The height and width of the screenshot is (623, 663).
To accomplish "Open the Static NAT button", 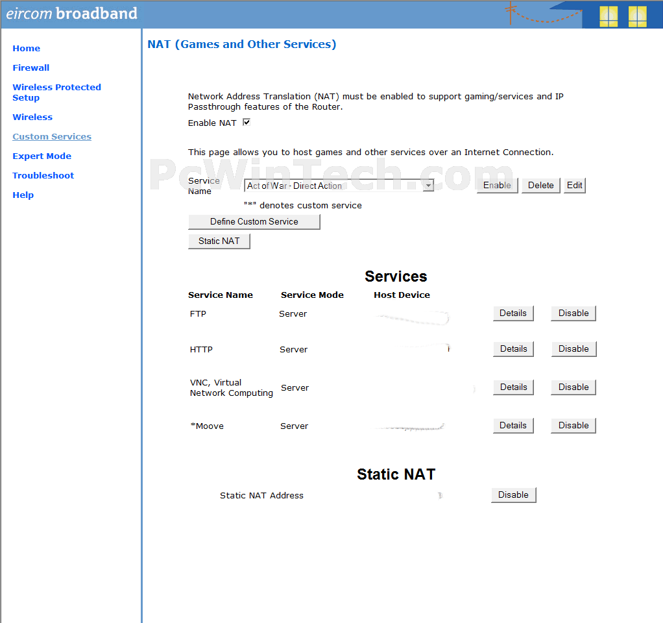I will point(219,241).
